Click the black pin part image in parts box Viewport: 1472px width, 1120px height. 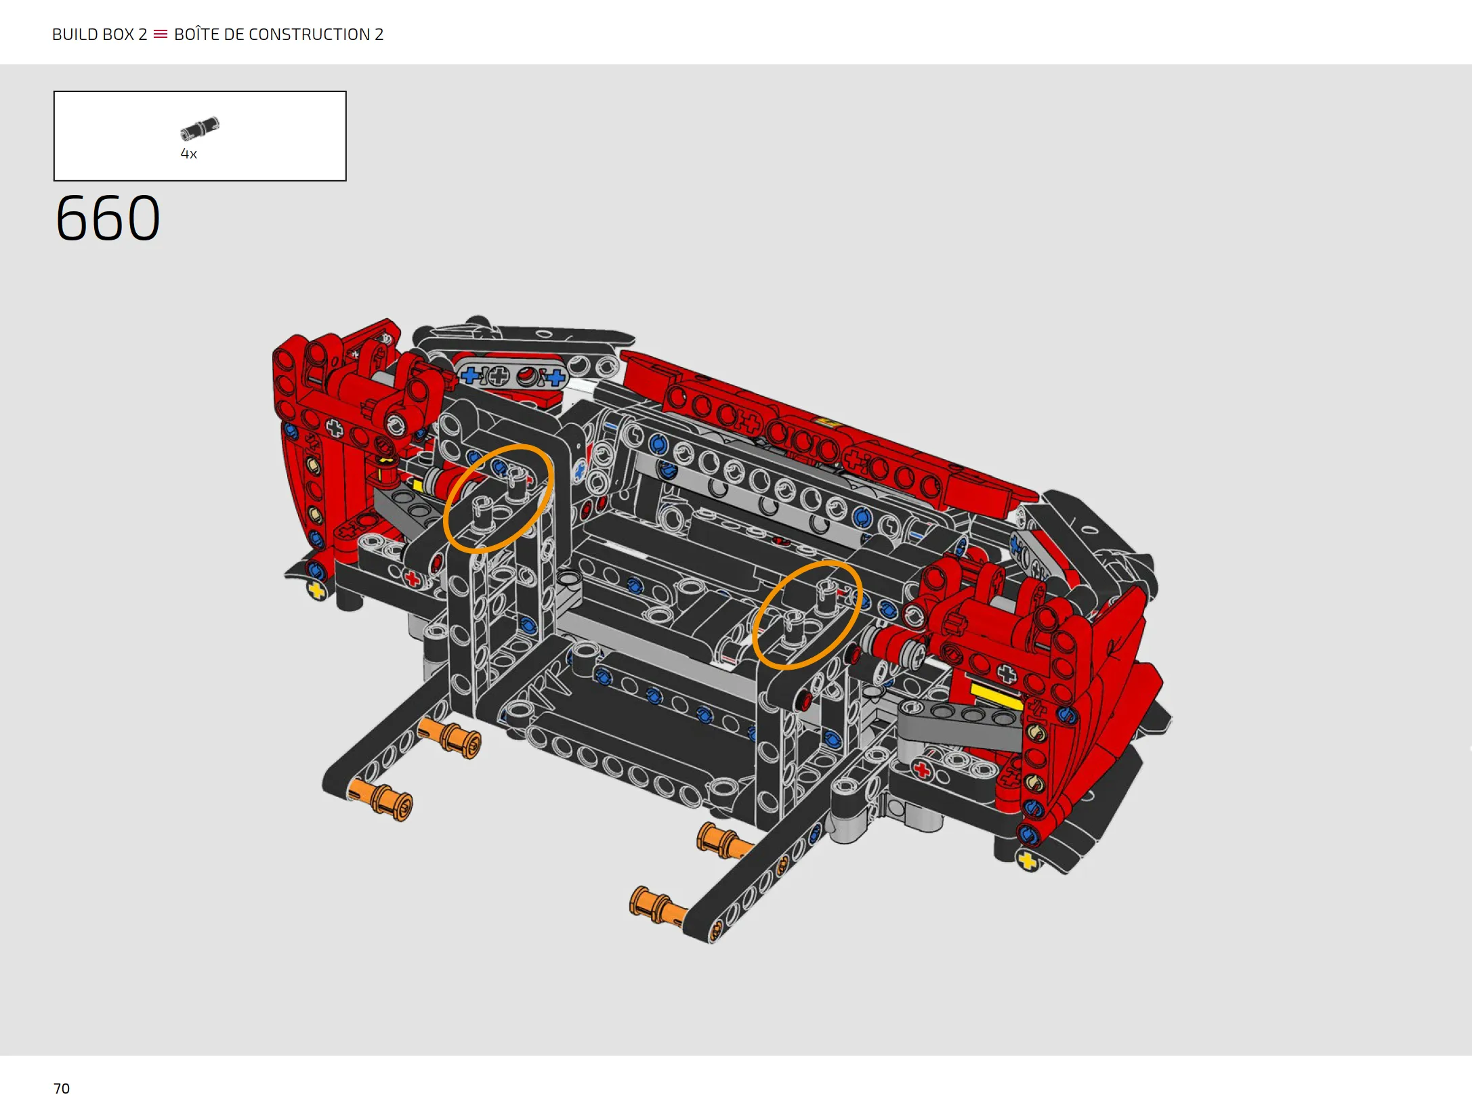coord(200,128)
